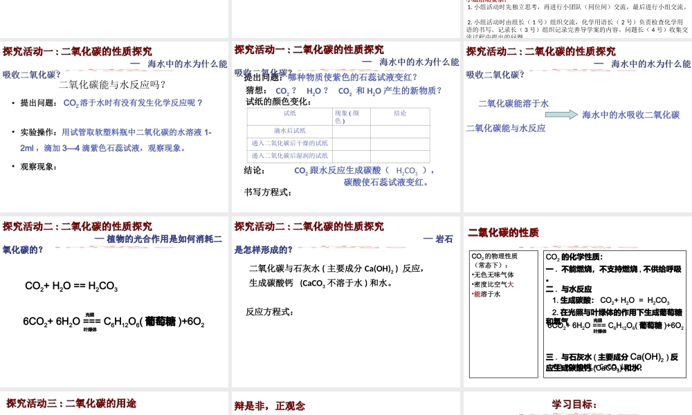Click the title 探究活动一 above 二氧化碳能与水反应吗?
Image resolution: width=692 pixels, height=415 pixels.
click(78, 52)
